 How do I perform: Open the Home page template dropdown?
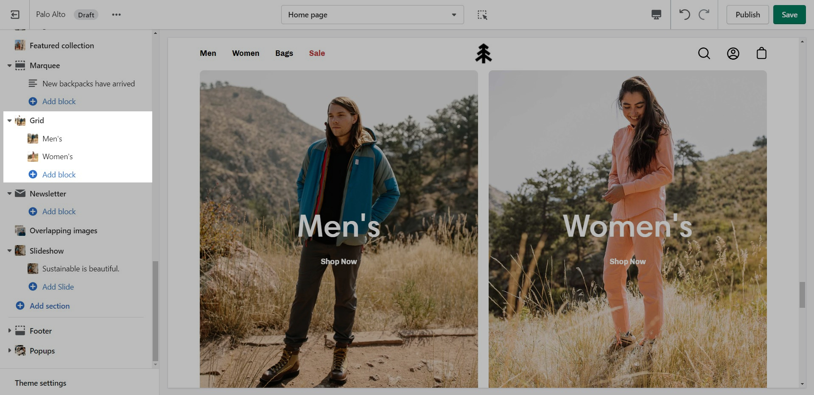click(372, 15)
